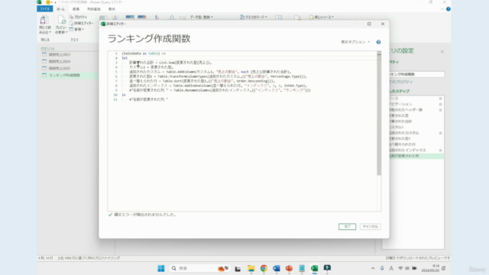Switch to Word from taskbar

tap(277, 268)
